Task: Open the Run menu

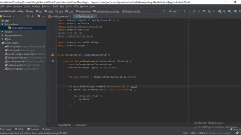Action: point(62,6)
